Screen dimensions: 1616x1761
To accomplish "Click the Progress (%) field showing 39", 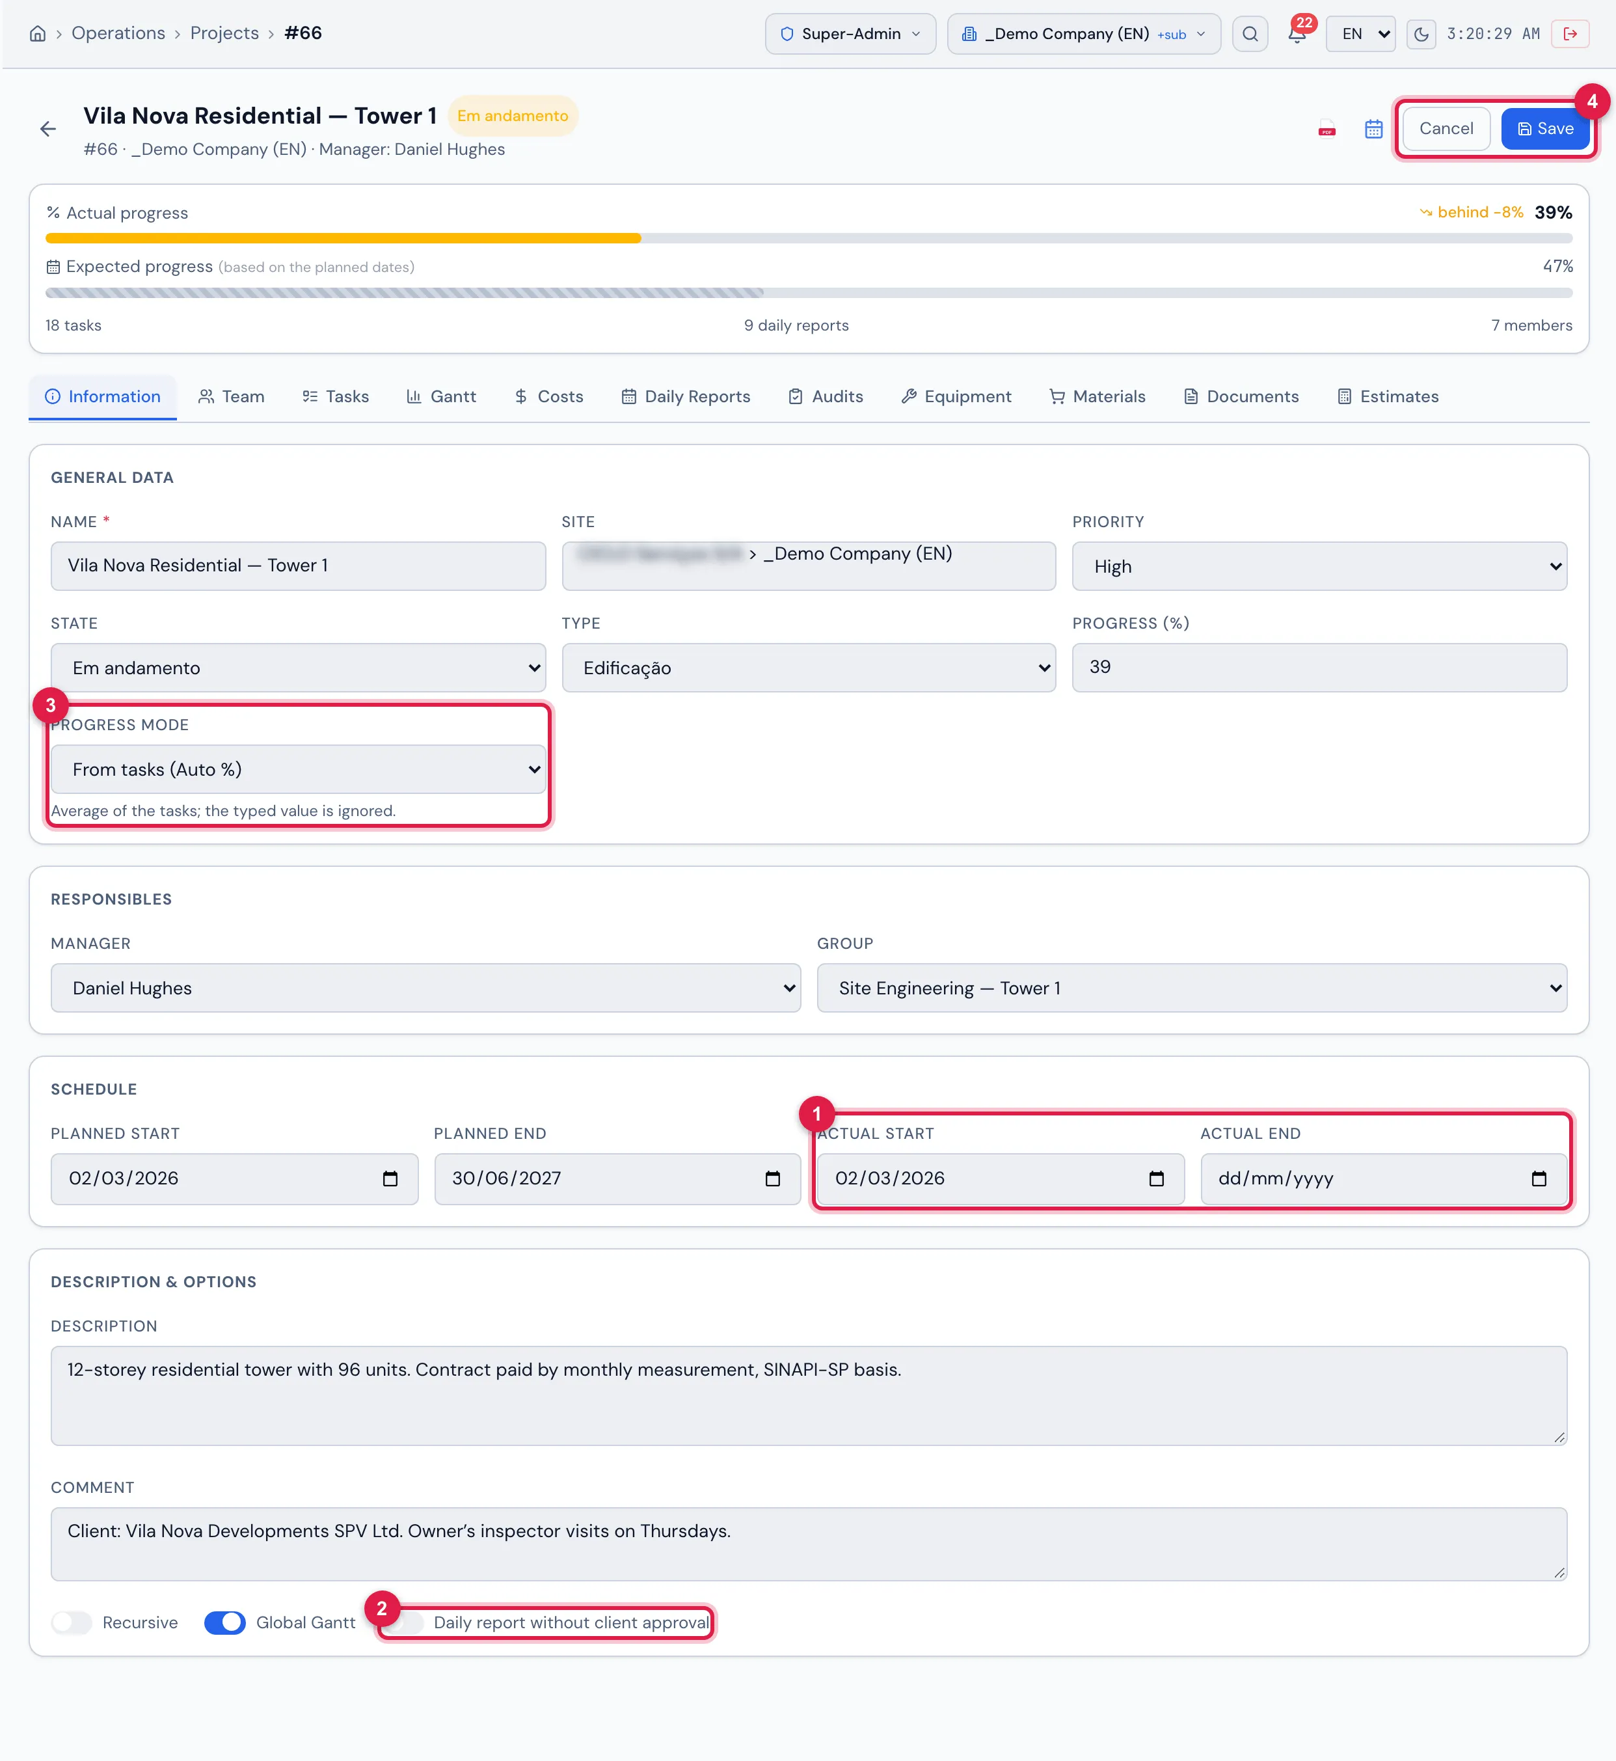I will 1319,668.
